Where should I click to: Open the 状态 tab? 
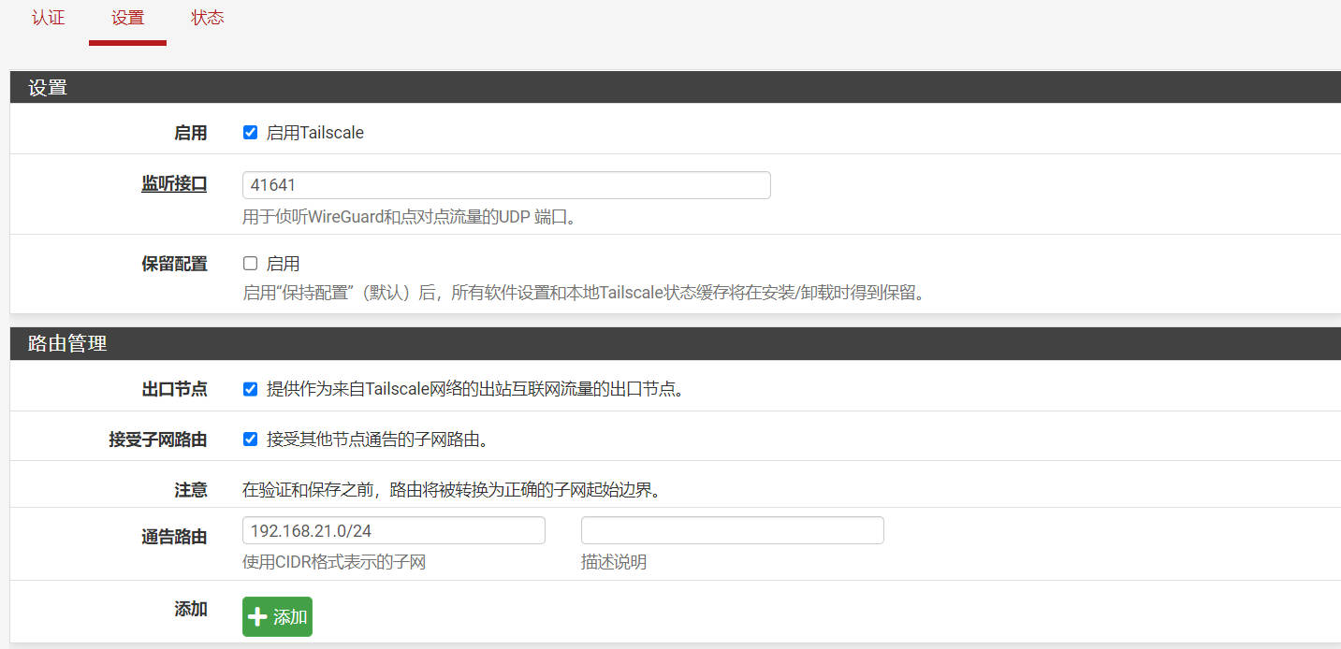pyautogui.click(x=207, y=18)
